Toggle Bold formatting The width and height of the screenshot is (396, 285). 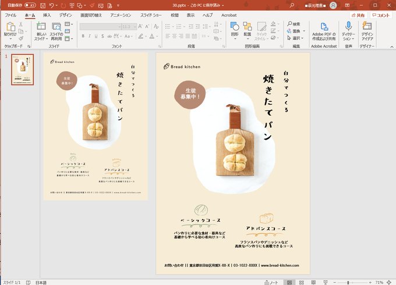click(83, 36)
